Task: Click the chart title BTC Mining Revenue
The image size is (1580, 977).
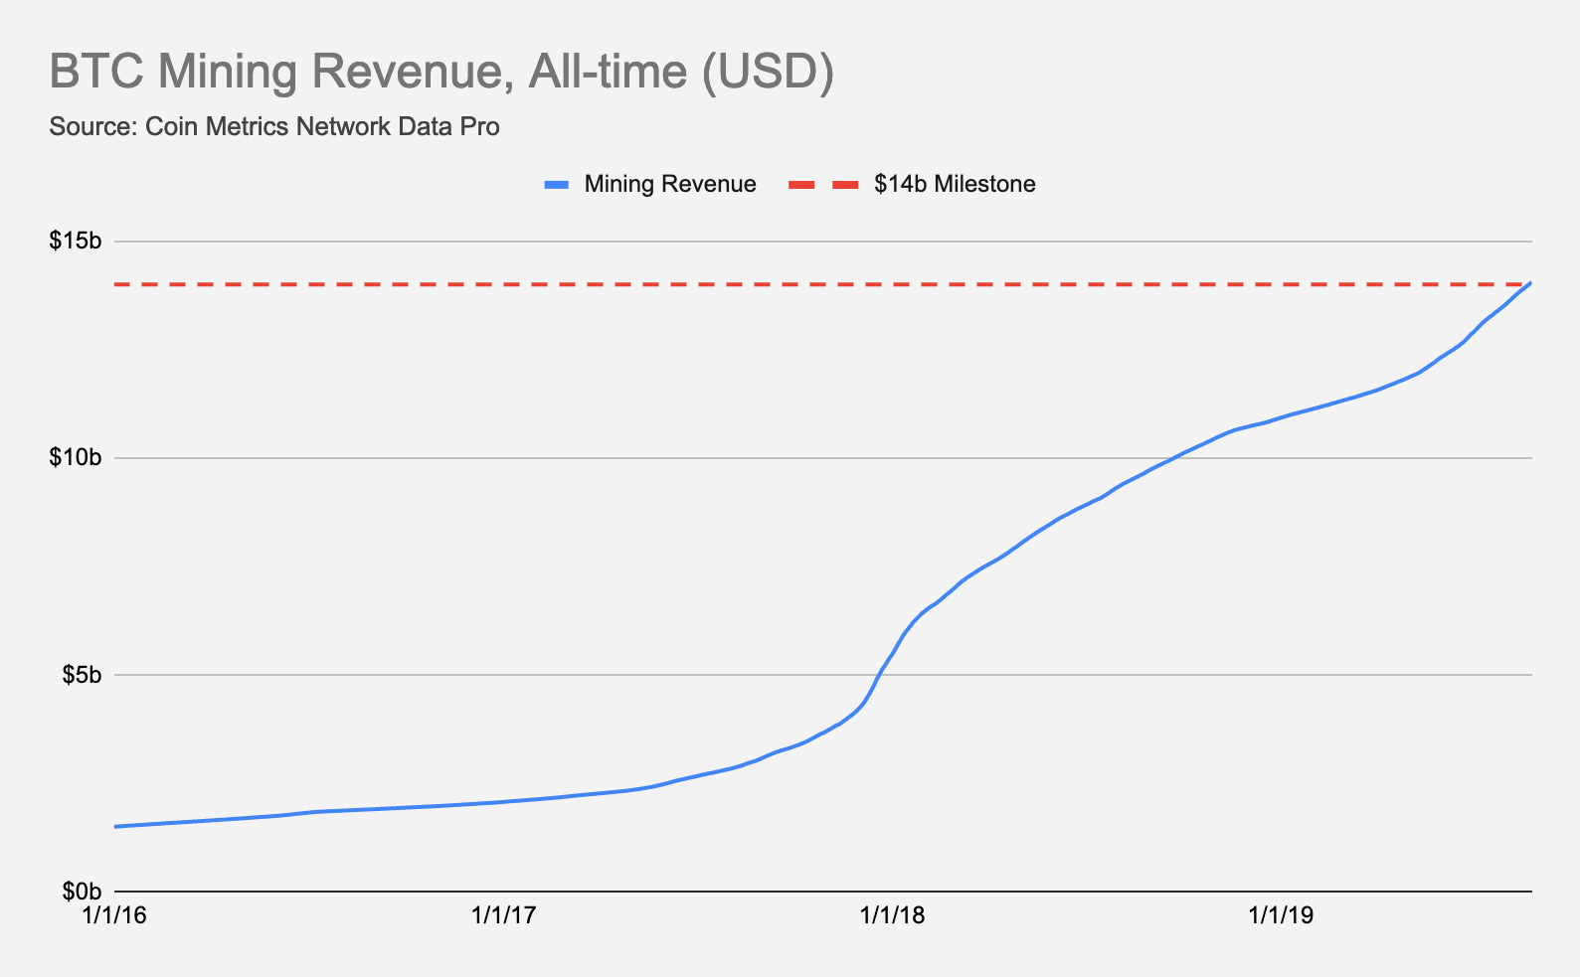Action: (440, 73)
